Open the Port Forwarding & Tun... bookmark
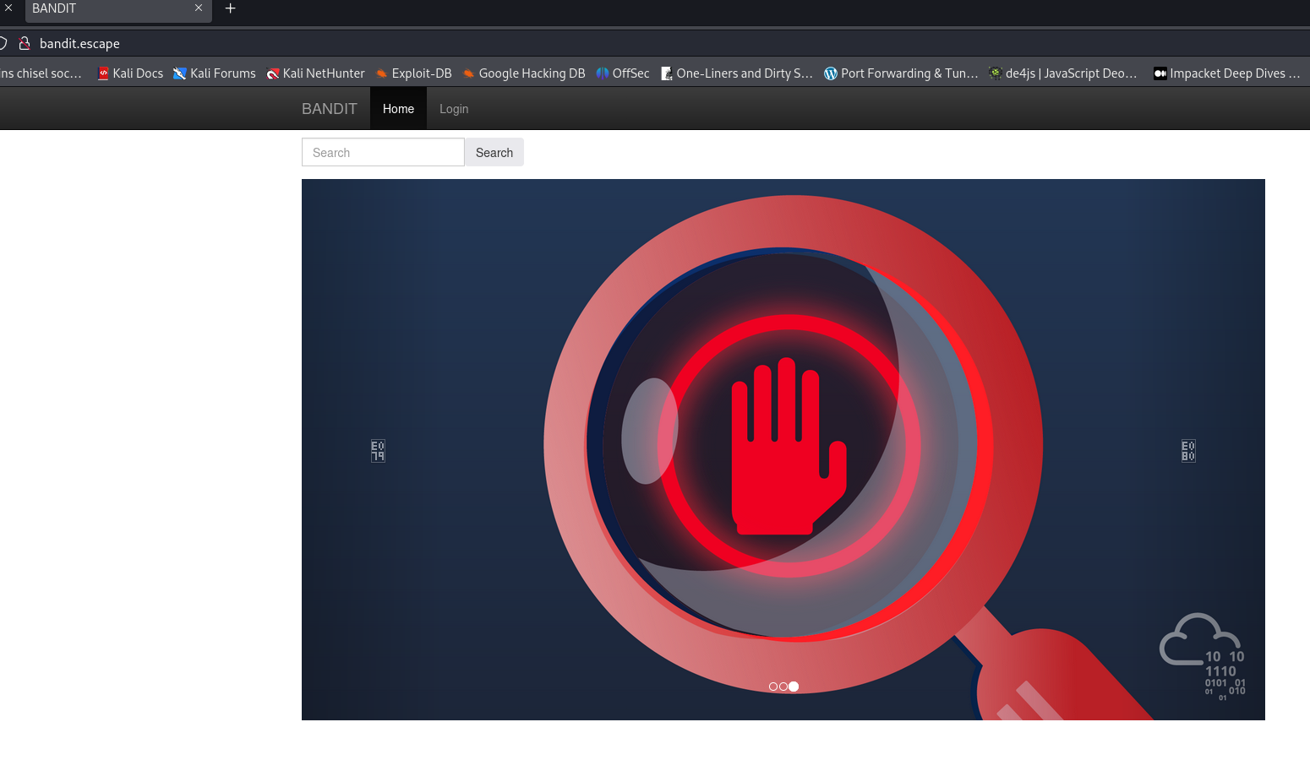The height and width of the screenshot is (760, 1310). point(901,73)
